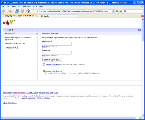The width and height of the screenshot is (145, 120).
Task: Click the Help link in footer
Action: (56, 93)
